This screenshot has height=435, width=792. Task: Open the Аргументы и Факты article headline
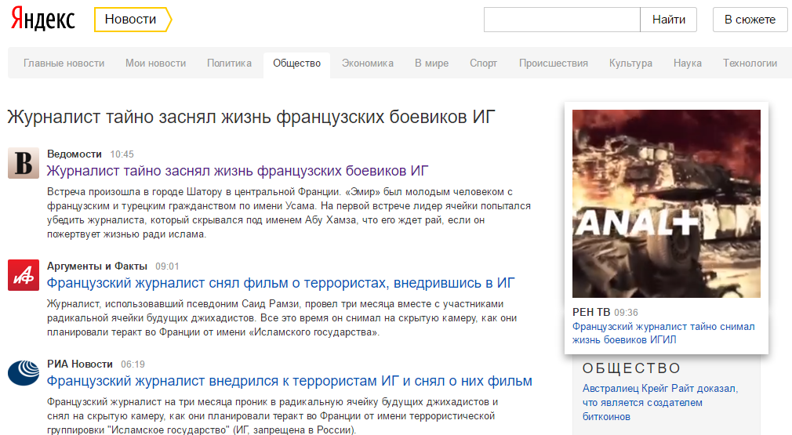[x=281, y=283]
